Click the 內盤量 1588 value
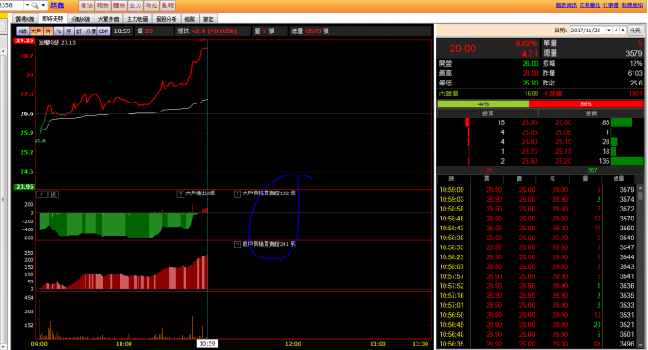Screen dimensions: 648x350 pyautogui.click(x=531, y=94)
